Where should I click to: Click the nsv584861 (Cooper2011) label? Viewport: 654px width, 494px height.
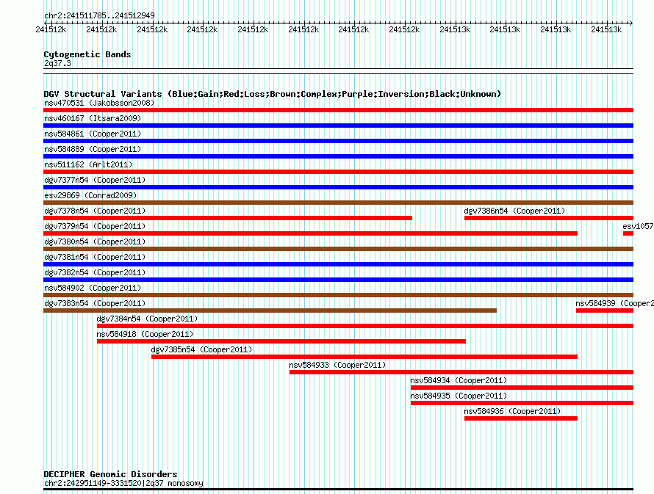(93, 134)
